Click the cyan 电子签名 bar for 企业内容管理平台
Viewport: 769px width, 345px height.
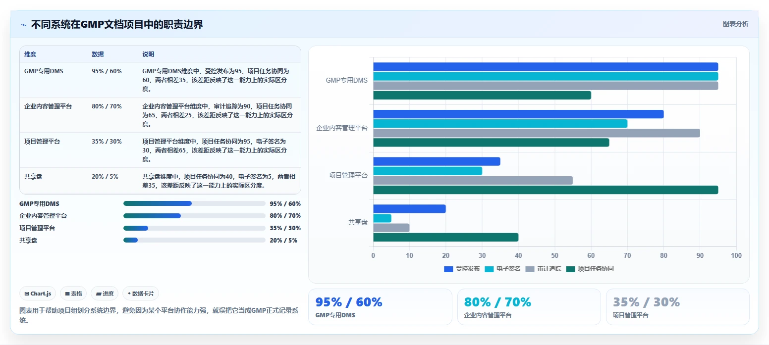pos(500,124)
